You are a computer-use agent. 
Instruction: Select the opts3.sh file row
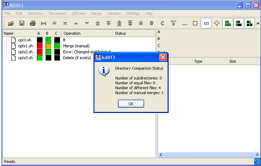79,58
